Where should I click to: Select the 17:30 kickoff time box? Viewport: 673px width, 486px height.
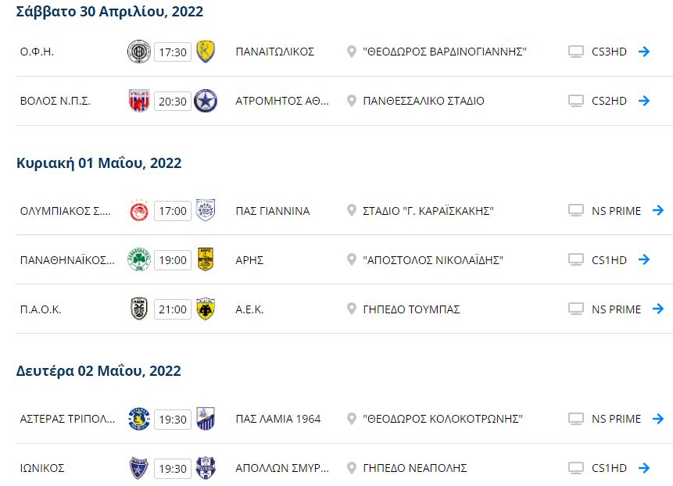(173, 52)
